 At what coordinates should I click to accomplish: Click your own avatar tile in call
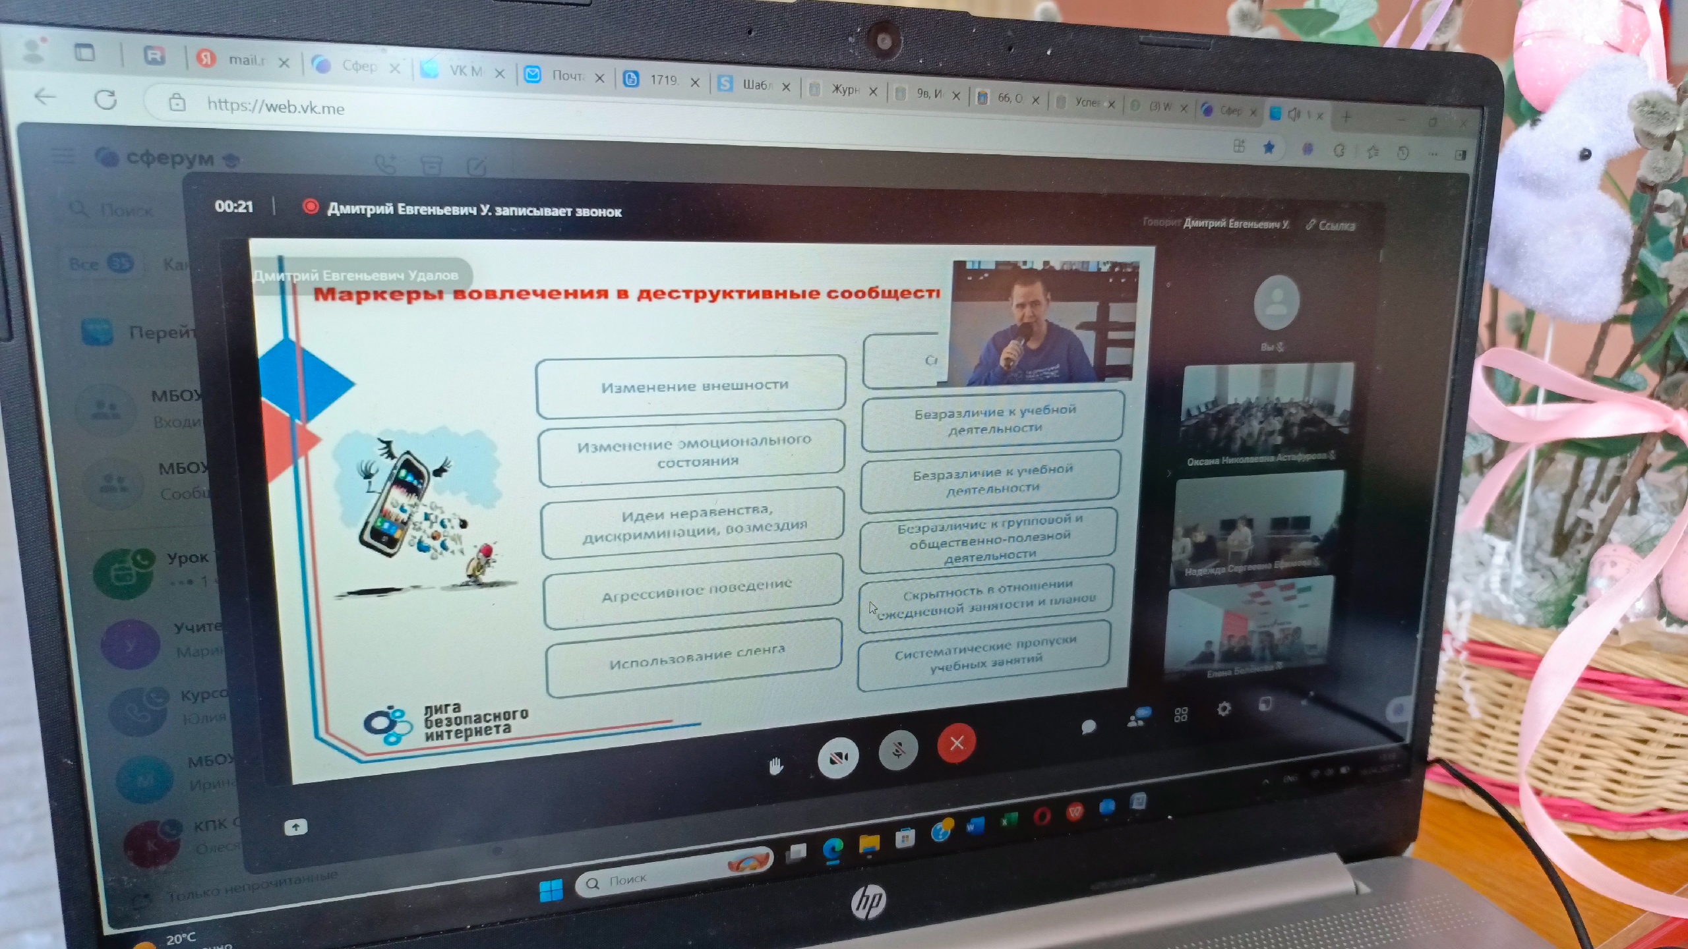(x=1277, y=303)
